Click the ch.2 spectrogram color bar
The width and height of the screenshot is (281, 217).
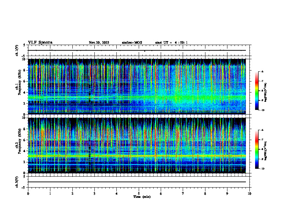257,149
